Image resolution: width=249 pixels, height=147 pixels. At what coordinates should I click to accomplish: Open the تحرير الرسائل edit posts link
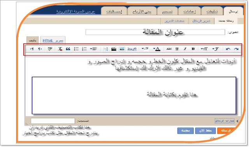click(201, 21)
